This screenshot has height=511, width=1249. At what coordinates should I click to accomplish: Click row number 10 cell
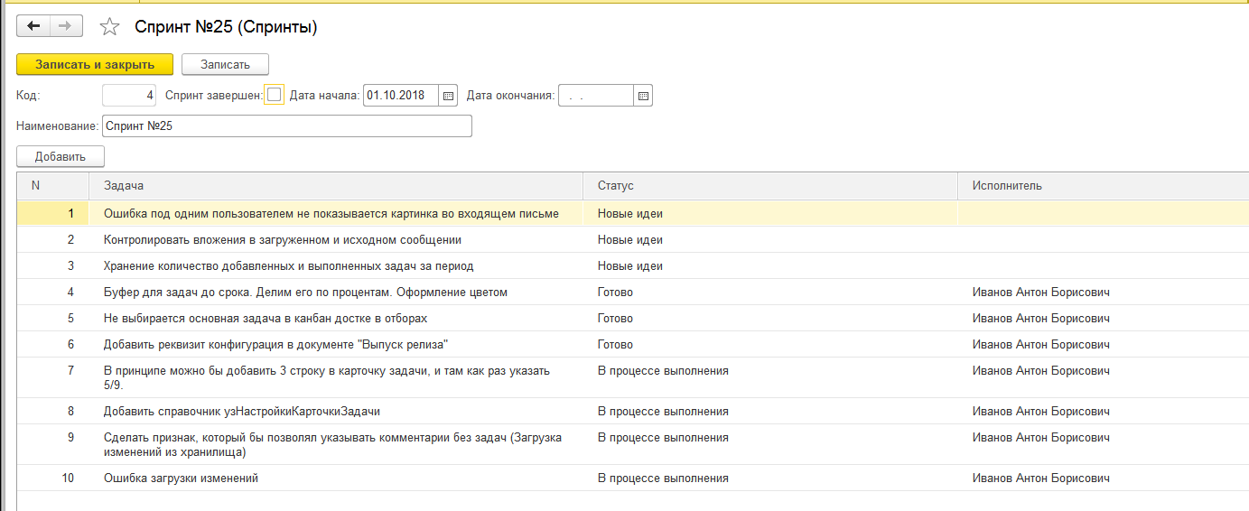point(53,478)
